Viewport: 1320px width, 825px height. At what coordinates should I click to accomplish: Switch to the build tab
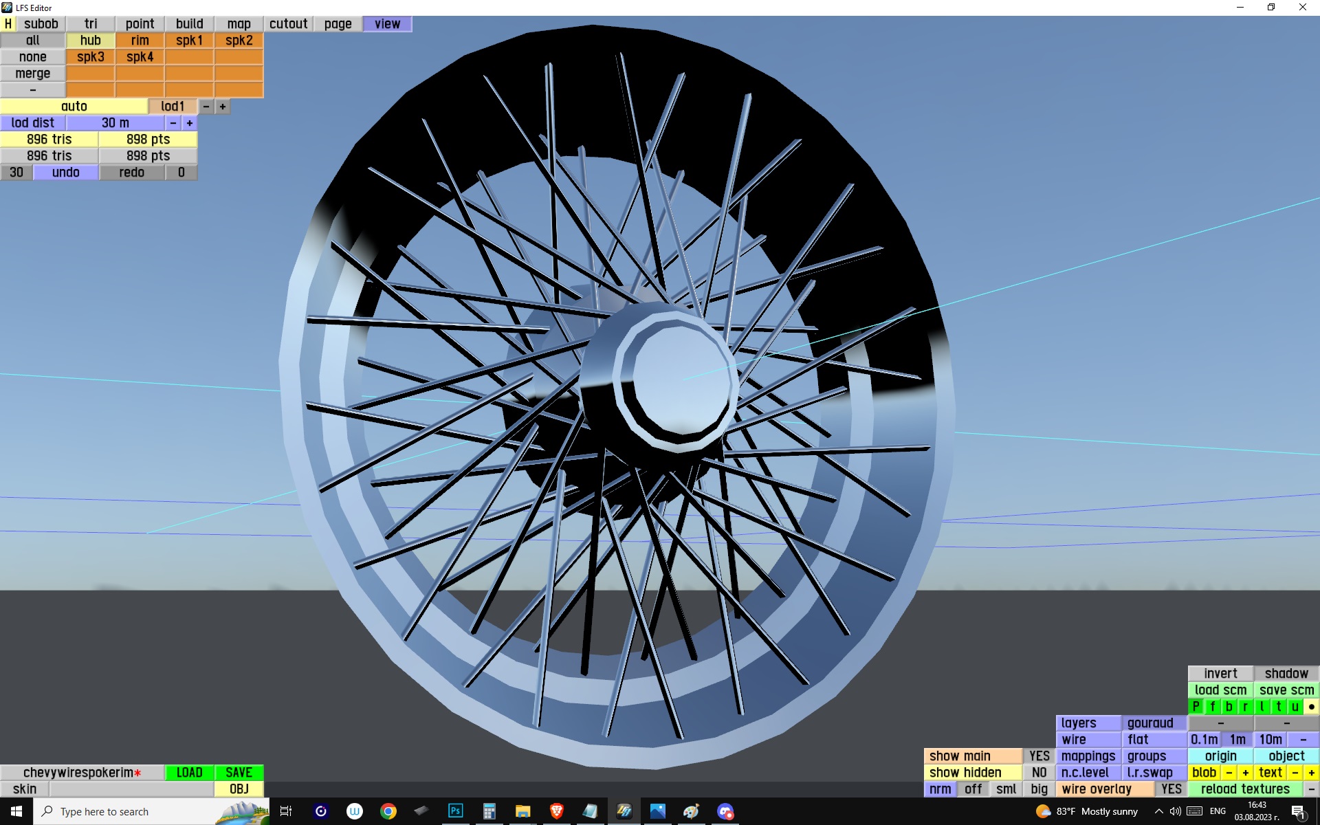[x=189, y=24]
